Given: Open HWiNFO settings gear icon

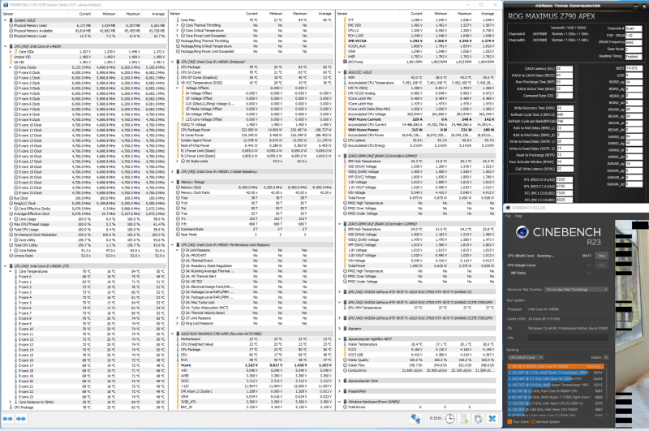Looking at the screenshot, I should click(x=478, y=419).
